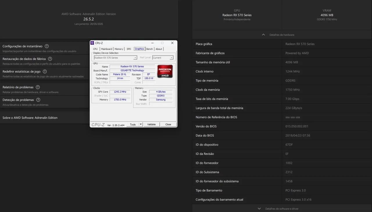372x212 pixels.
Task: Open help for Detecção de problemas
Action: coord(38,100)
